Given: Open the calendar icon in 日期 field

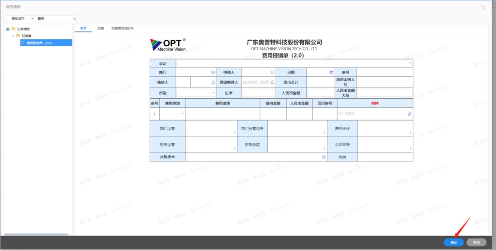Looking at the screenshot, I should 331,72.
